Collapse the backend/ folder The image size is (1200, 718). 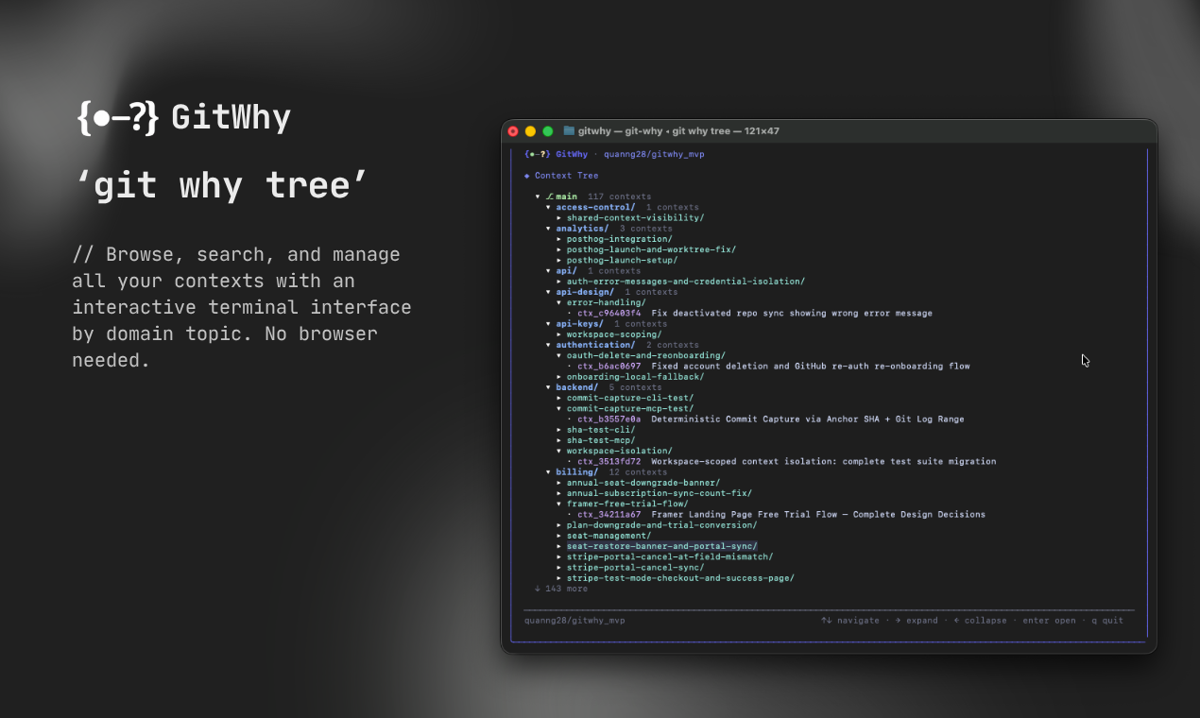pos(572,386)
